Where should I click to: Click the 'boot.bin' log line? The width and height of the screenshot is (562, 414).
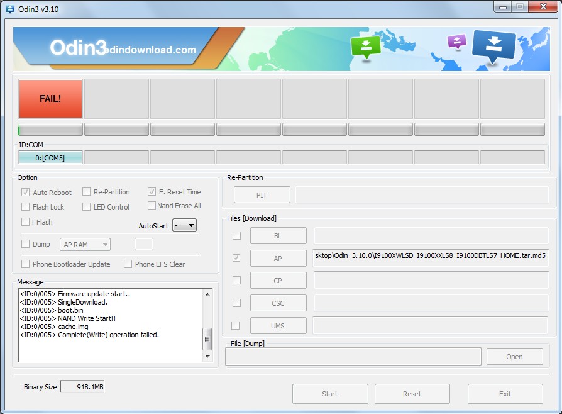[52, 310]
